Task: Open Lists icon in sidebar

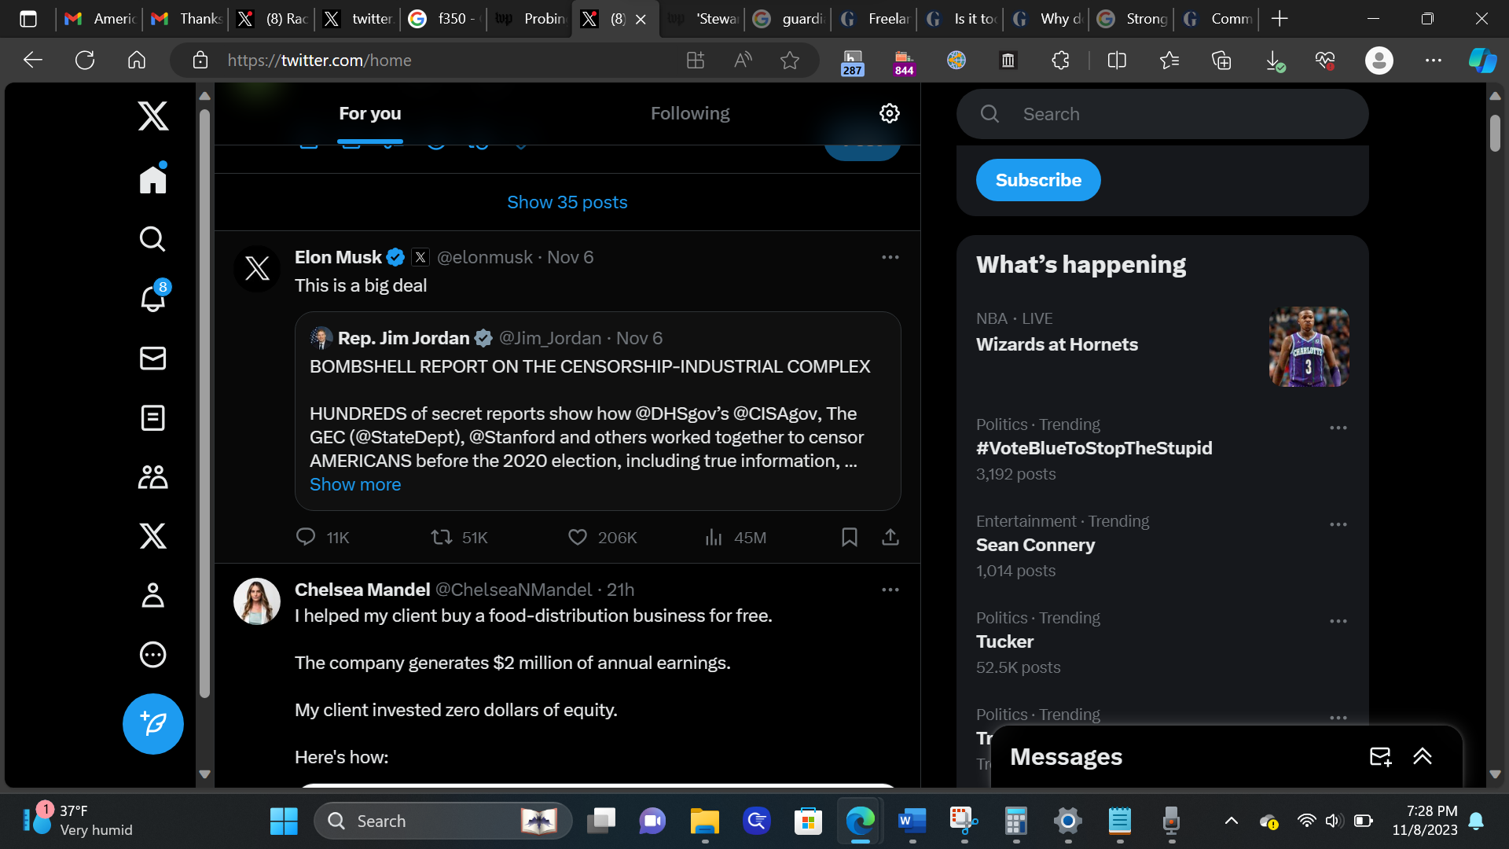Action: coord(152,418)
